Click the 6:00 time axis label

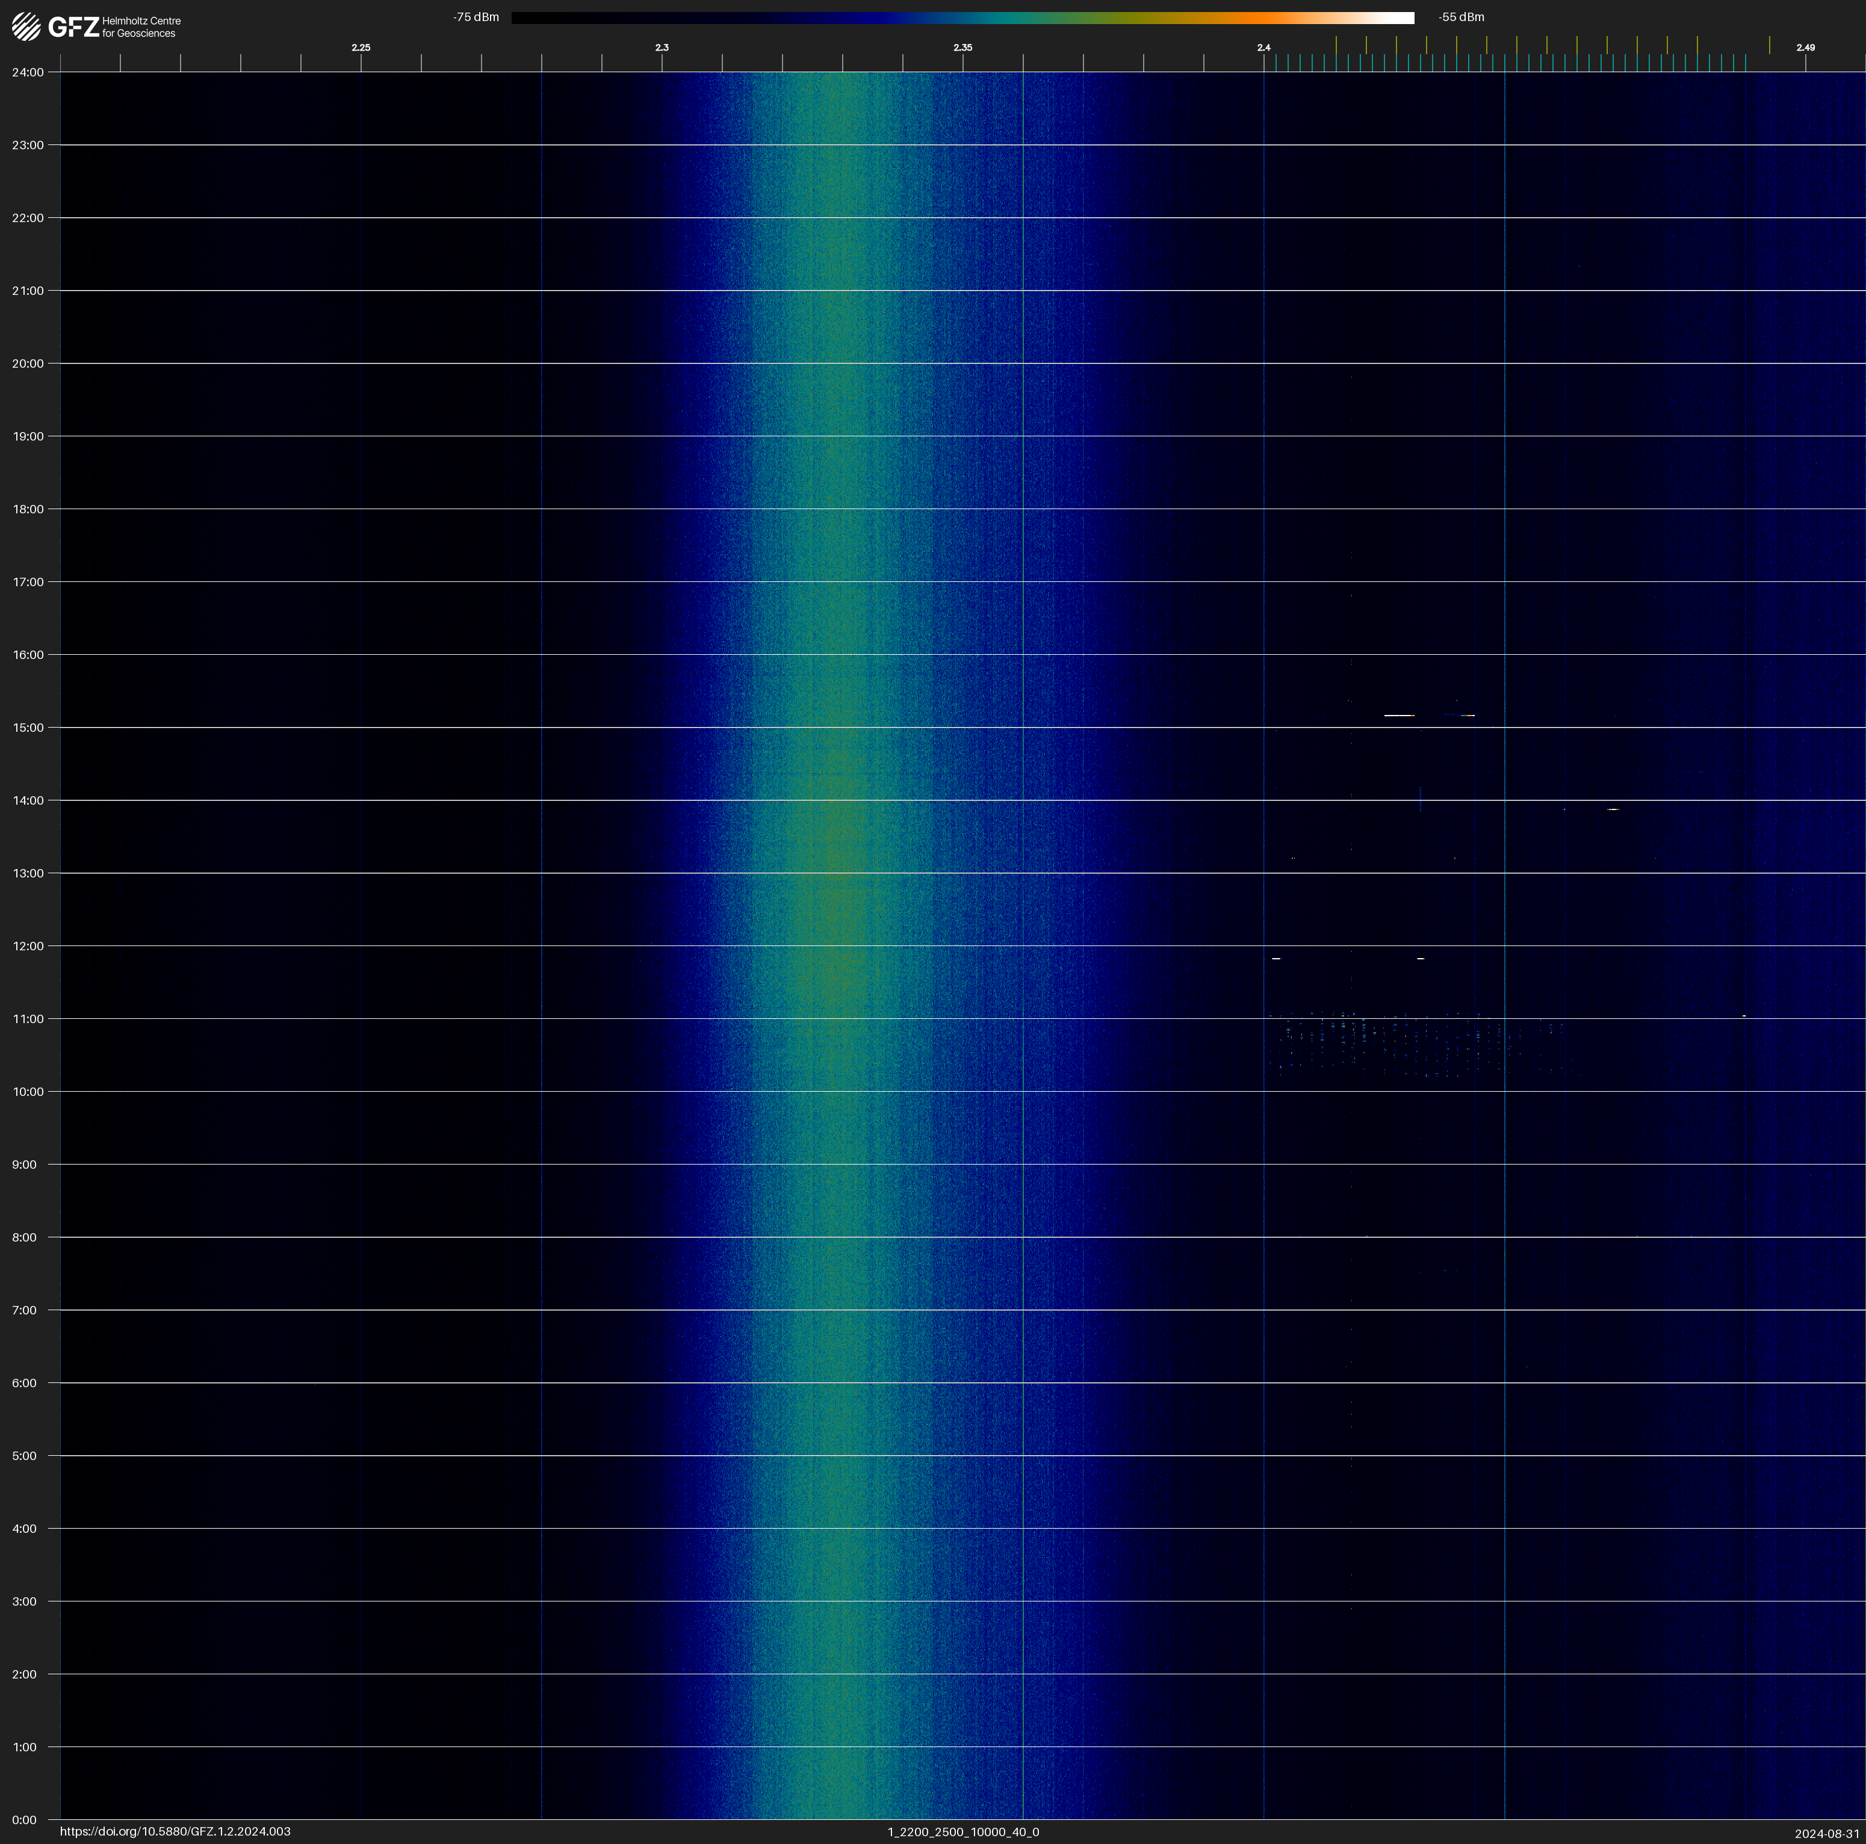point(24,1382)
